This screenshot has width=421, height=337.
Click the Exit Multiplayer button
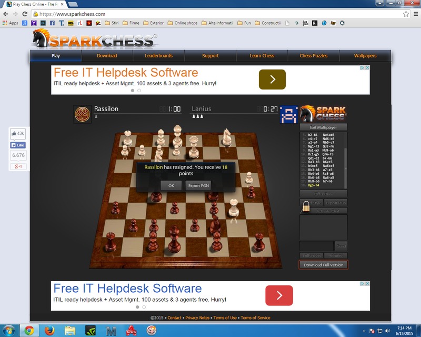point(323,127)
